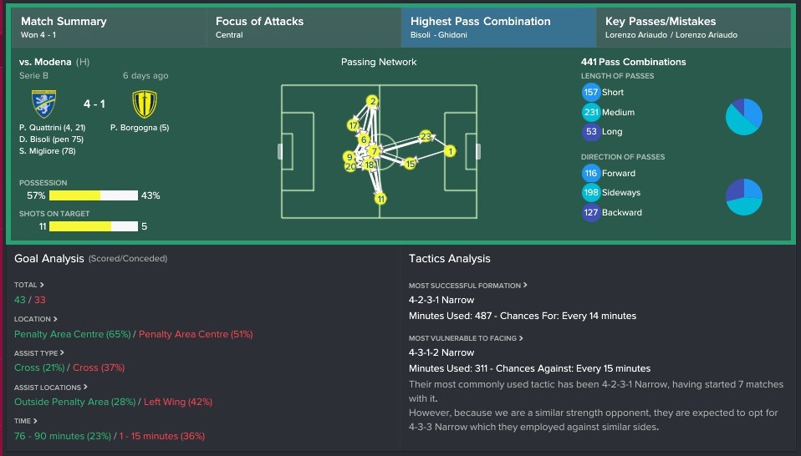Expand MOST SUCCESSFUL FORMATION details
The height and width of the screenshot is (456, 801).
tap(468, 286)
